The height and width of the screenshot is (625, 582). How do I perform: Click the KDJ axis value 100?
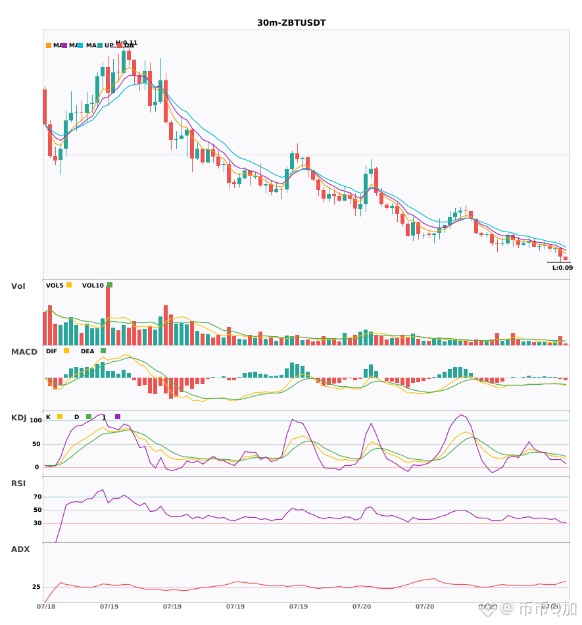click(36, 420)
